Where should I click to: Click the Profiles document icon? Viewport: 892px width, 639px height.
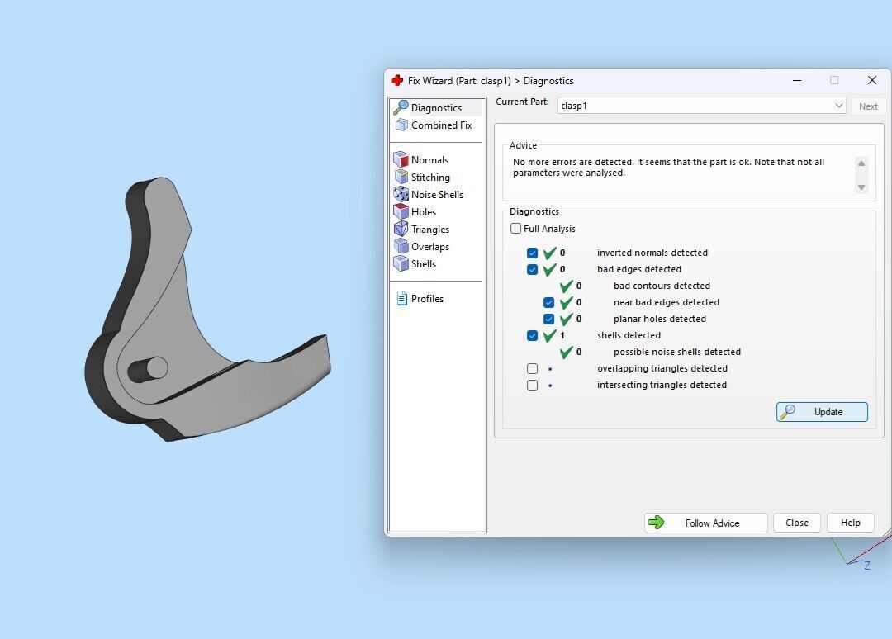click(401, 298)
